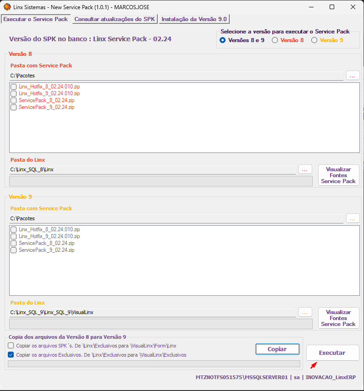364x391 pixels.
Task: Check Linx_Hotfix_8_02.24.010.zip in Versão 9 list
Action: coord(13,229)
